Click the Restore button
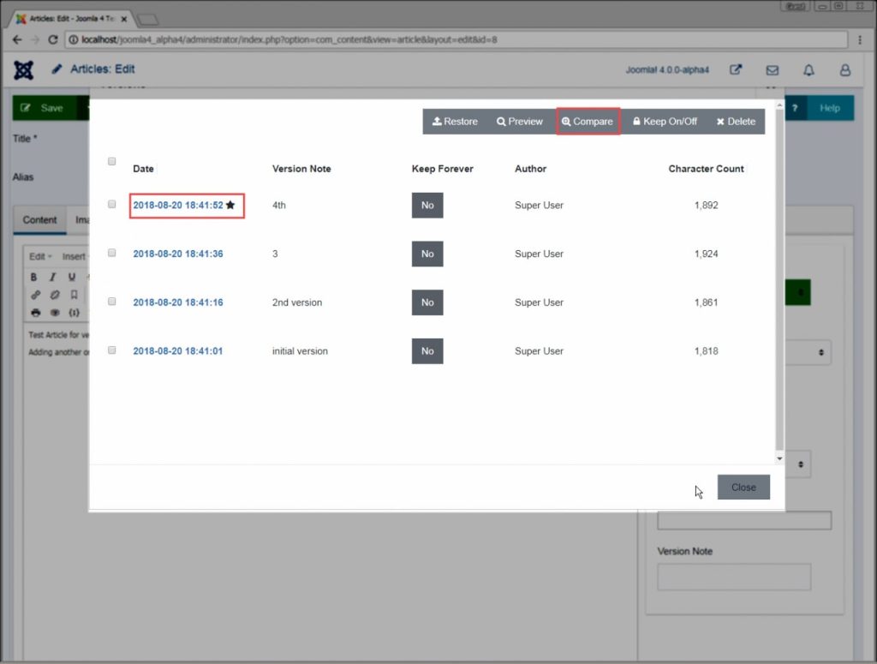This screenshot has width=877, height=664. coord(455,122)
